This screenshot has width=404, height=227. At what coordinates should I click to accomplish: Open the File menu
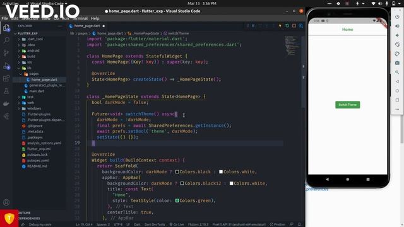4,18
